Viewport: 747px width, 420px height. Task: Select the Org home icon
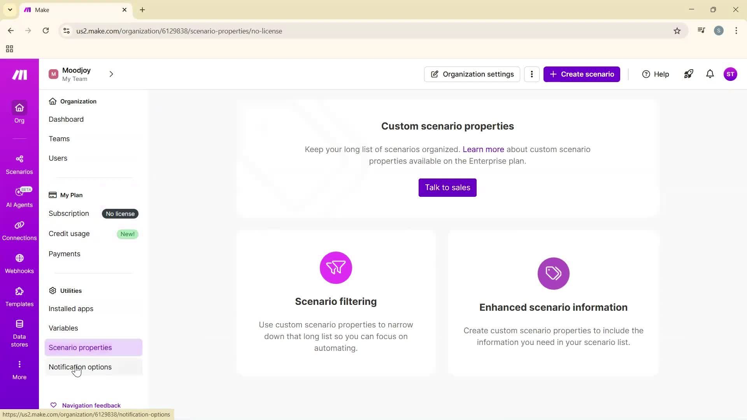19,112
